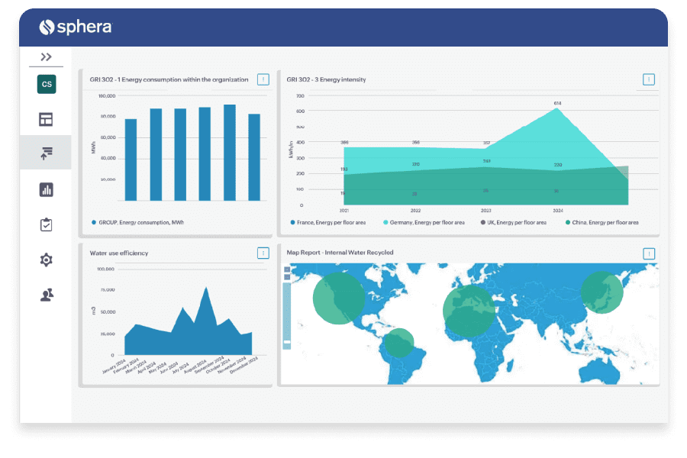Open the dashboard layout icon in sidebar

point(46,119)
